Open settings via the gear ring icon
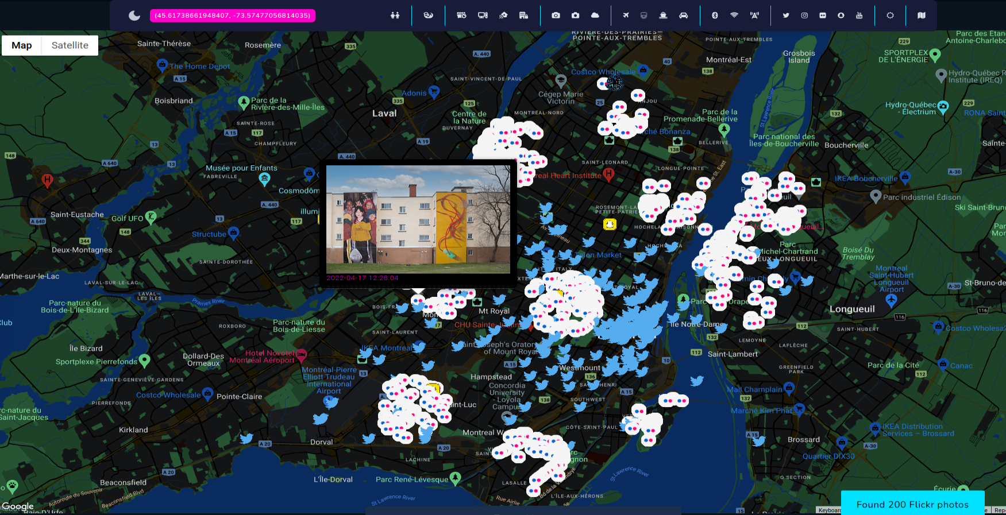This screenshot has width=1006, height=515. point(890,16)
